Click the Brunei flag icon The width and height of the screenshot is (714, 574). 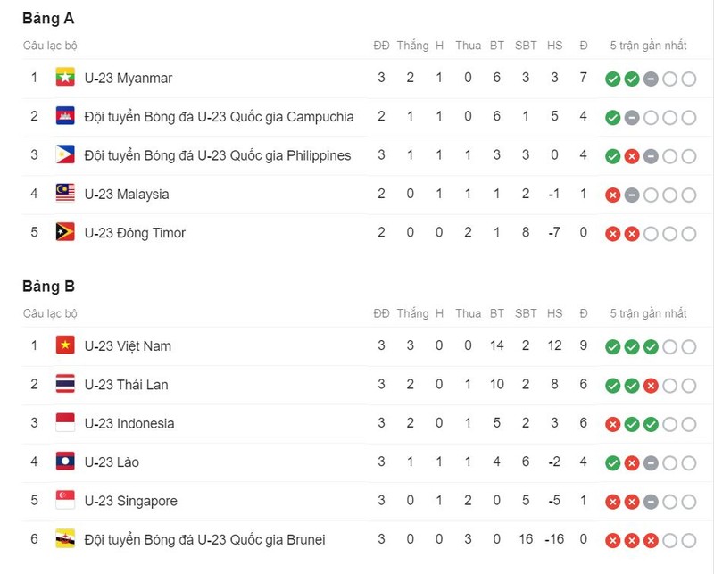point(65,540)
